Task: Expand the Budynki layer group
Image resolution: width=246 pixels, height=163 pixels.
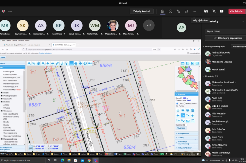Action: click(x=2, y=102)
